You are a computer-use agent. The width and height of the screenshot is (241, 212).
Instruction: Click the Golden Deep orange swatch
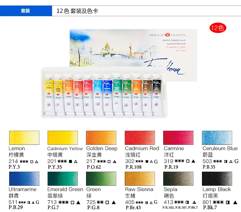coord(101,138)
